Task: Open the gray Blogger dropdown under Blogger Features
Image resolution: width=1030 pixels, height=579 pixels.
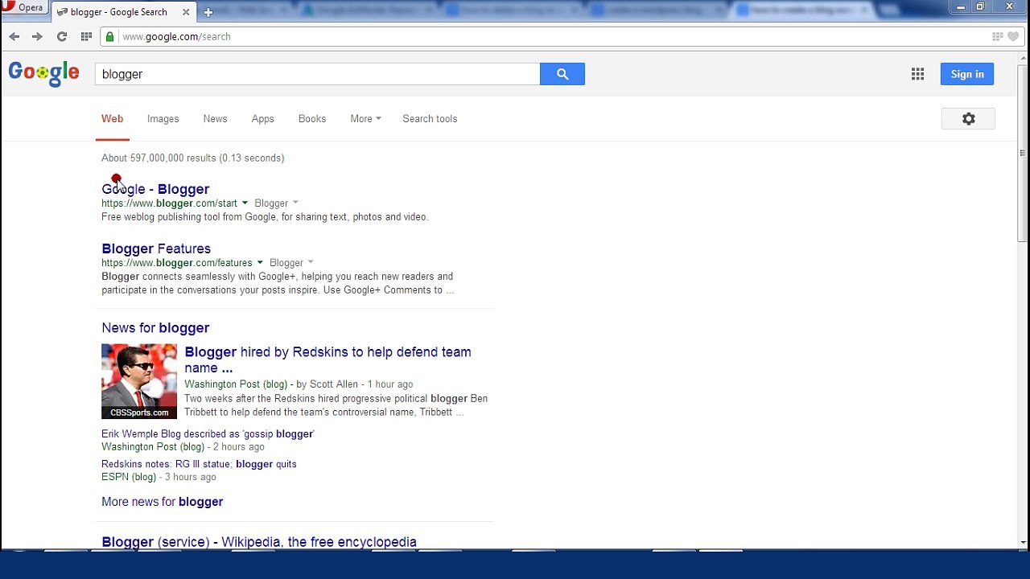Action: click(292, 263)
